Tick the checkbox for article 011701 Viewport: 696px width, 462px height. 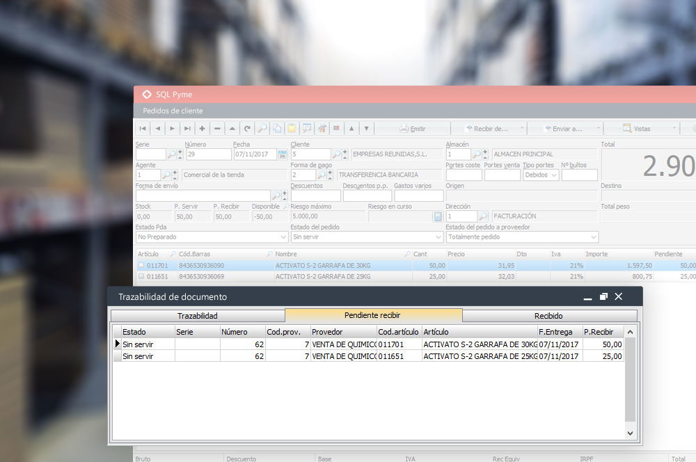click(141, 266)
